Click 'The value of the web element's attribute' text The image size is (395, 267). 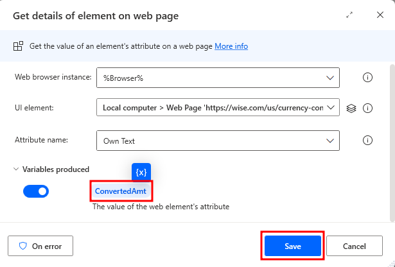[x=161, y=207]
